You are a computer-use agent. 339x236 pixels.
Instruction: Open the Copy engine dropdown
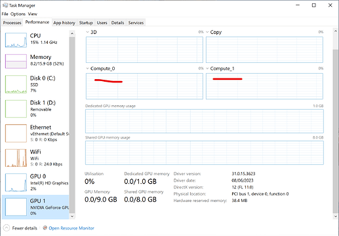[x=207, y=32]
